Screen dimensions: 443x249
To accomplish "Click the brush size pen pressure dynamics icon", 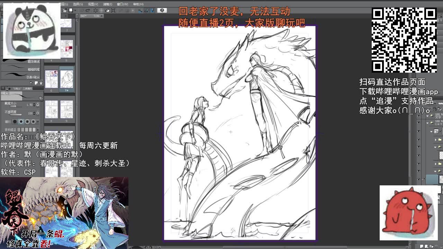I will (38, 105).
